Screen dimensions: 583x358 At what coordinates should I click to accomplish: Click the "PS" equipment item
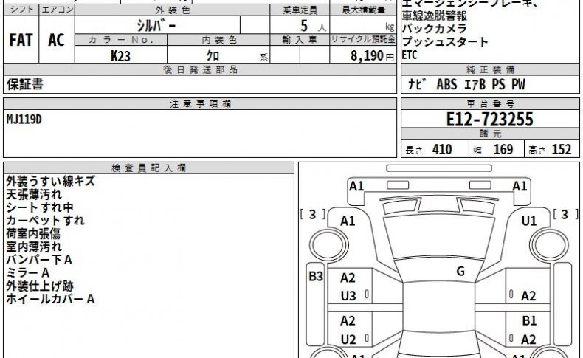[x=498, y=84]
